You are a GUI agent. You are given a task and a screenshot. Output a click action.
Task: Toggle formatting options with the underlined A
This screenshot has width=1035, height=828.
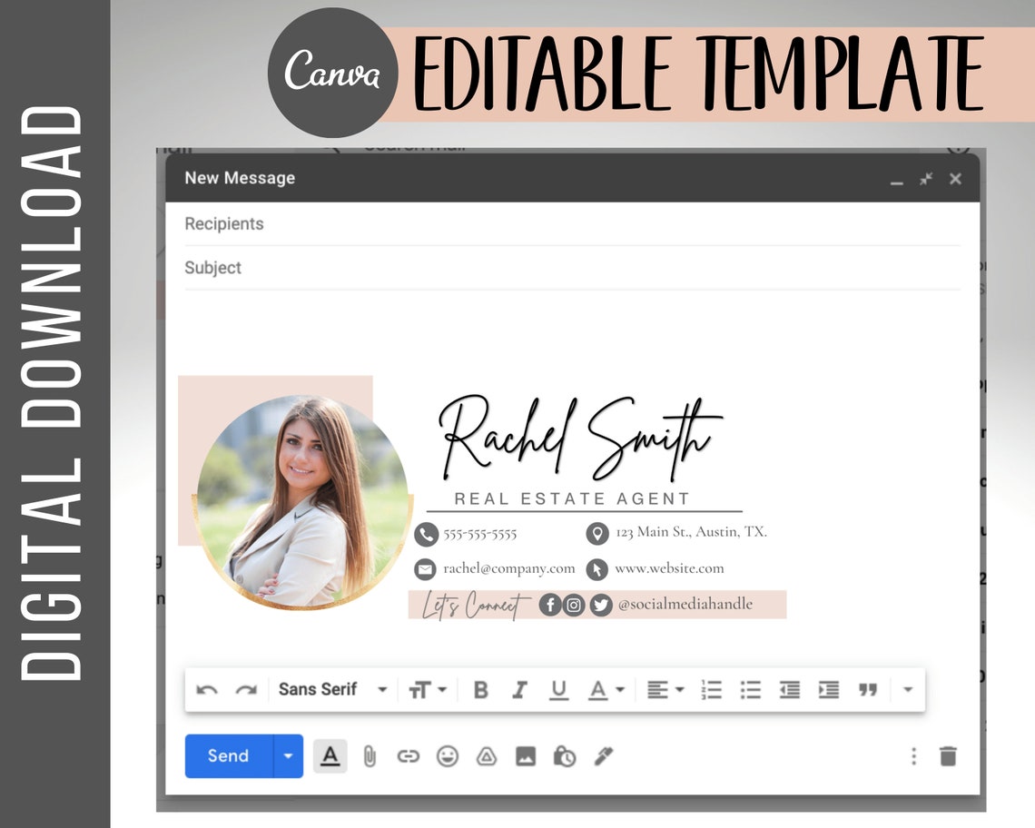click(x=330, y=755)
